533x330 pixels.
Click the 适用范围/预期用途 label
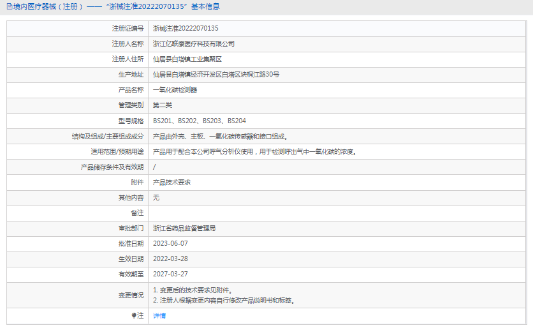click(117, 152)
